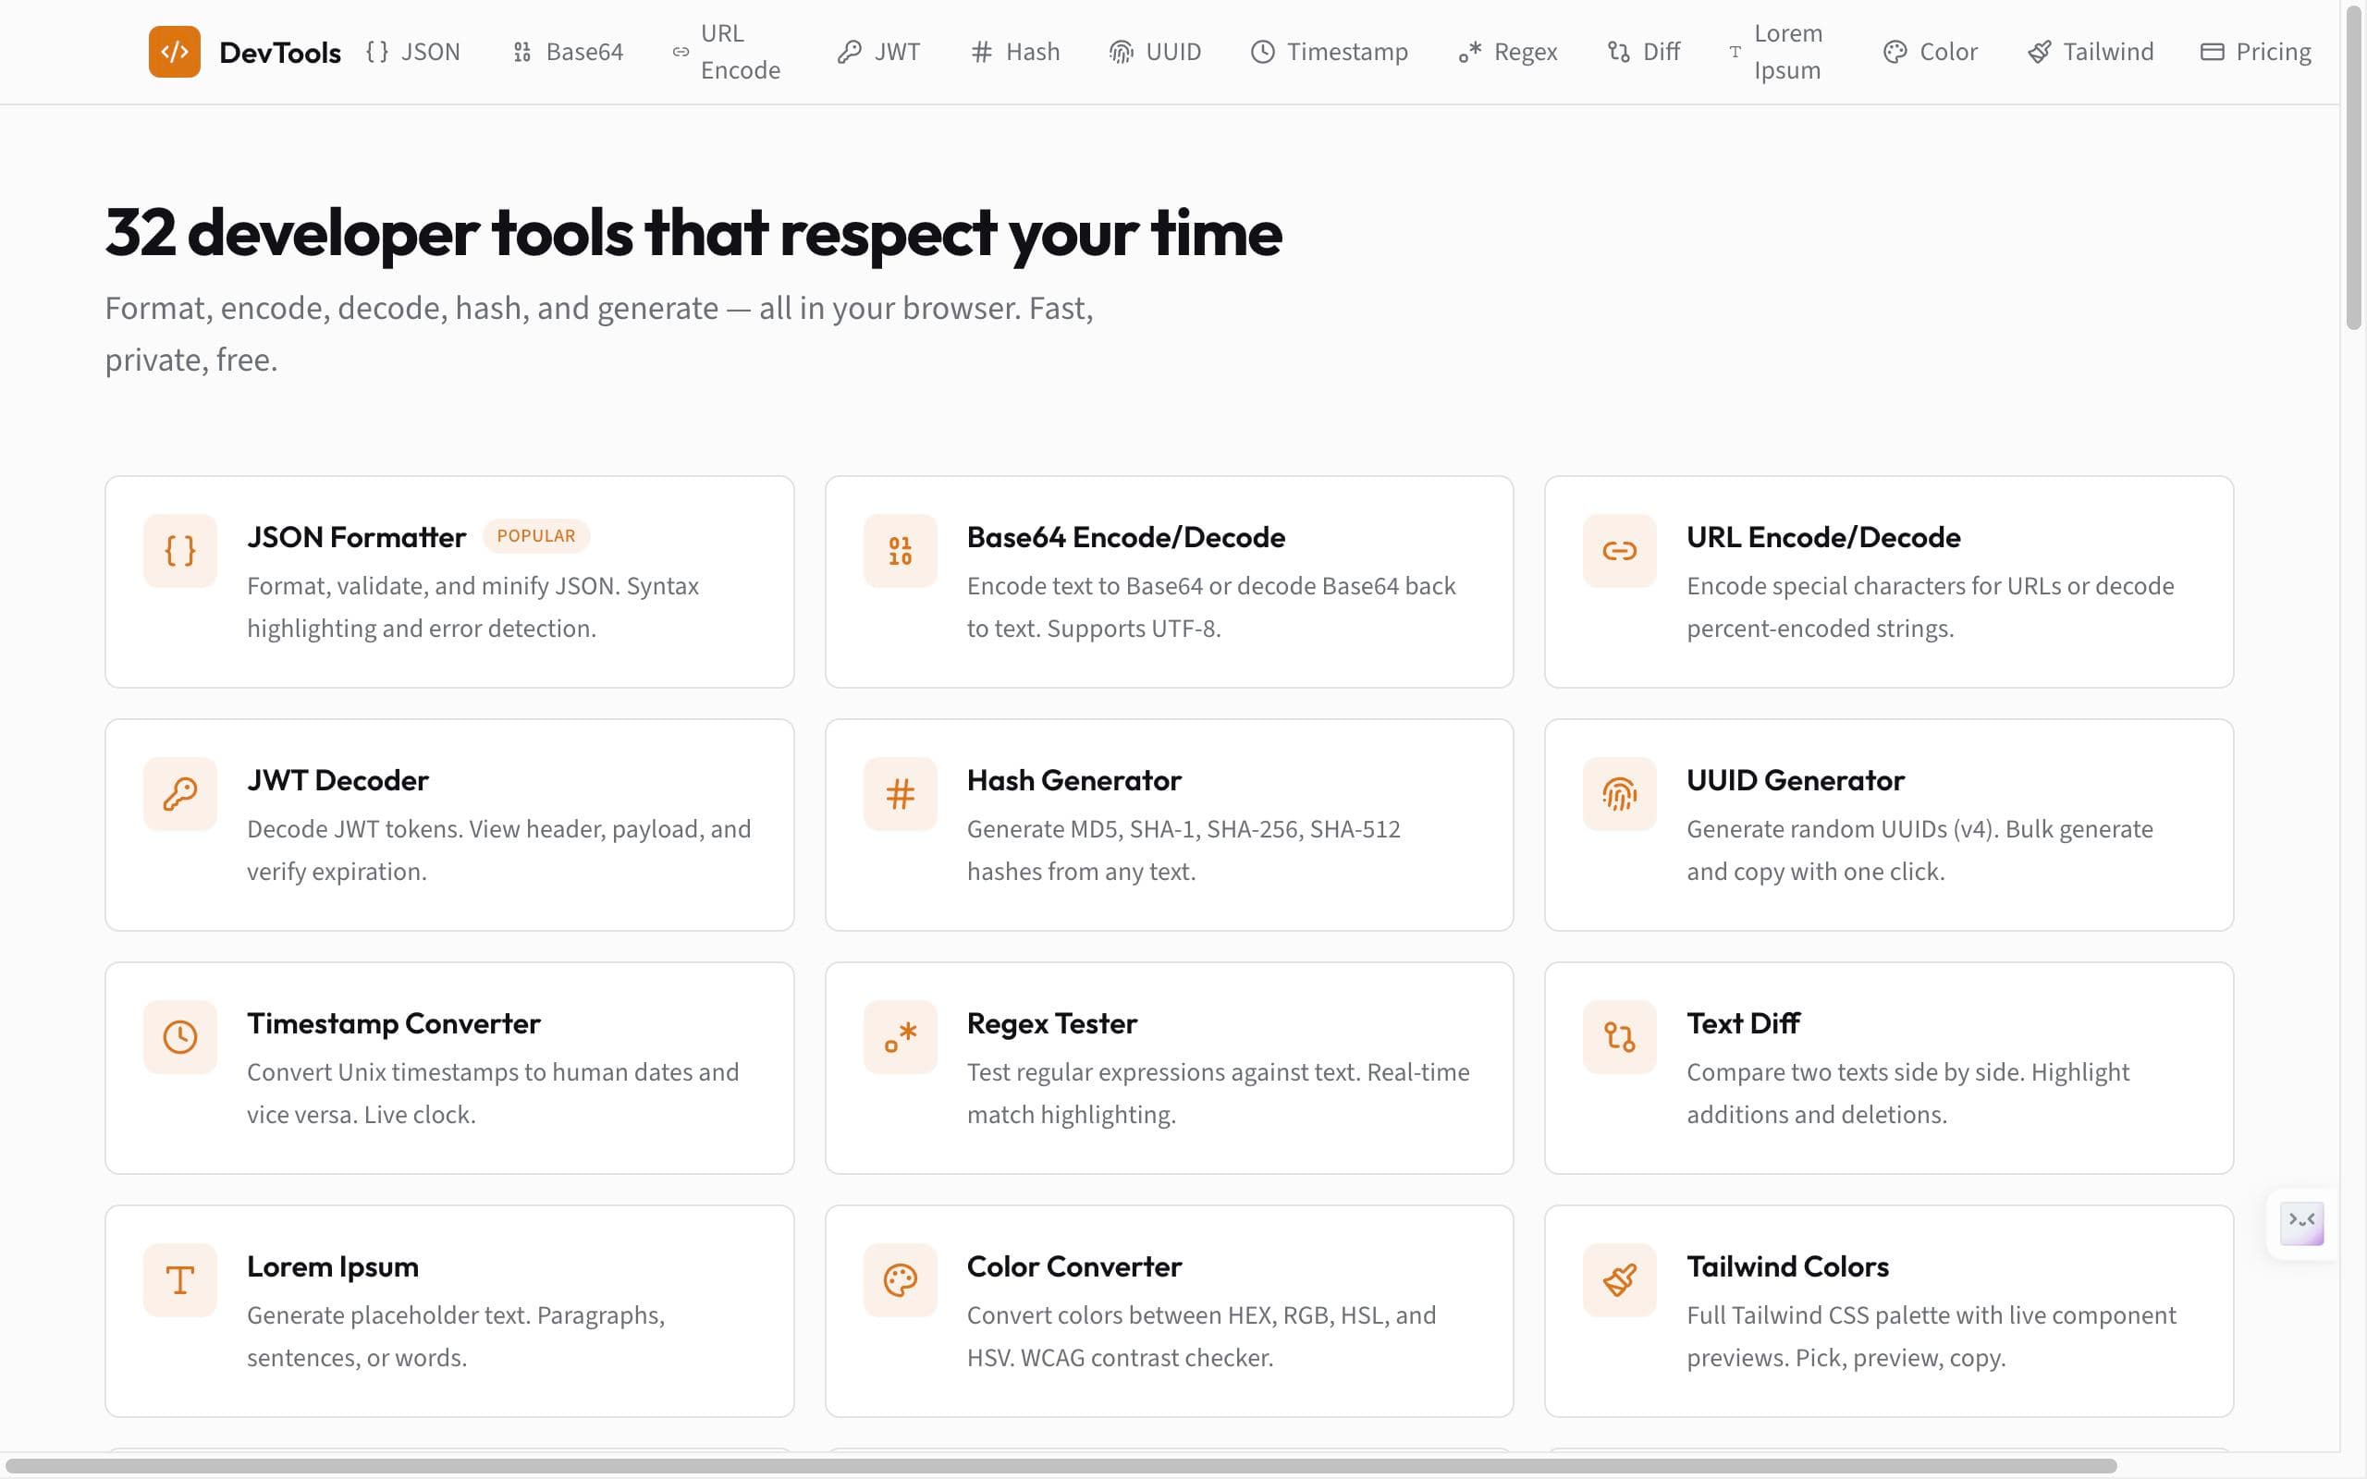This screenshot has width=2367, height=1479.
Task: Open Color in the top navigation
Action: 1930,52
